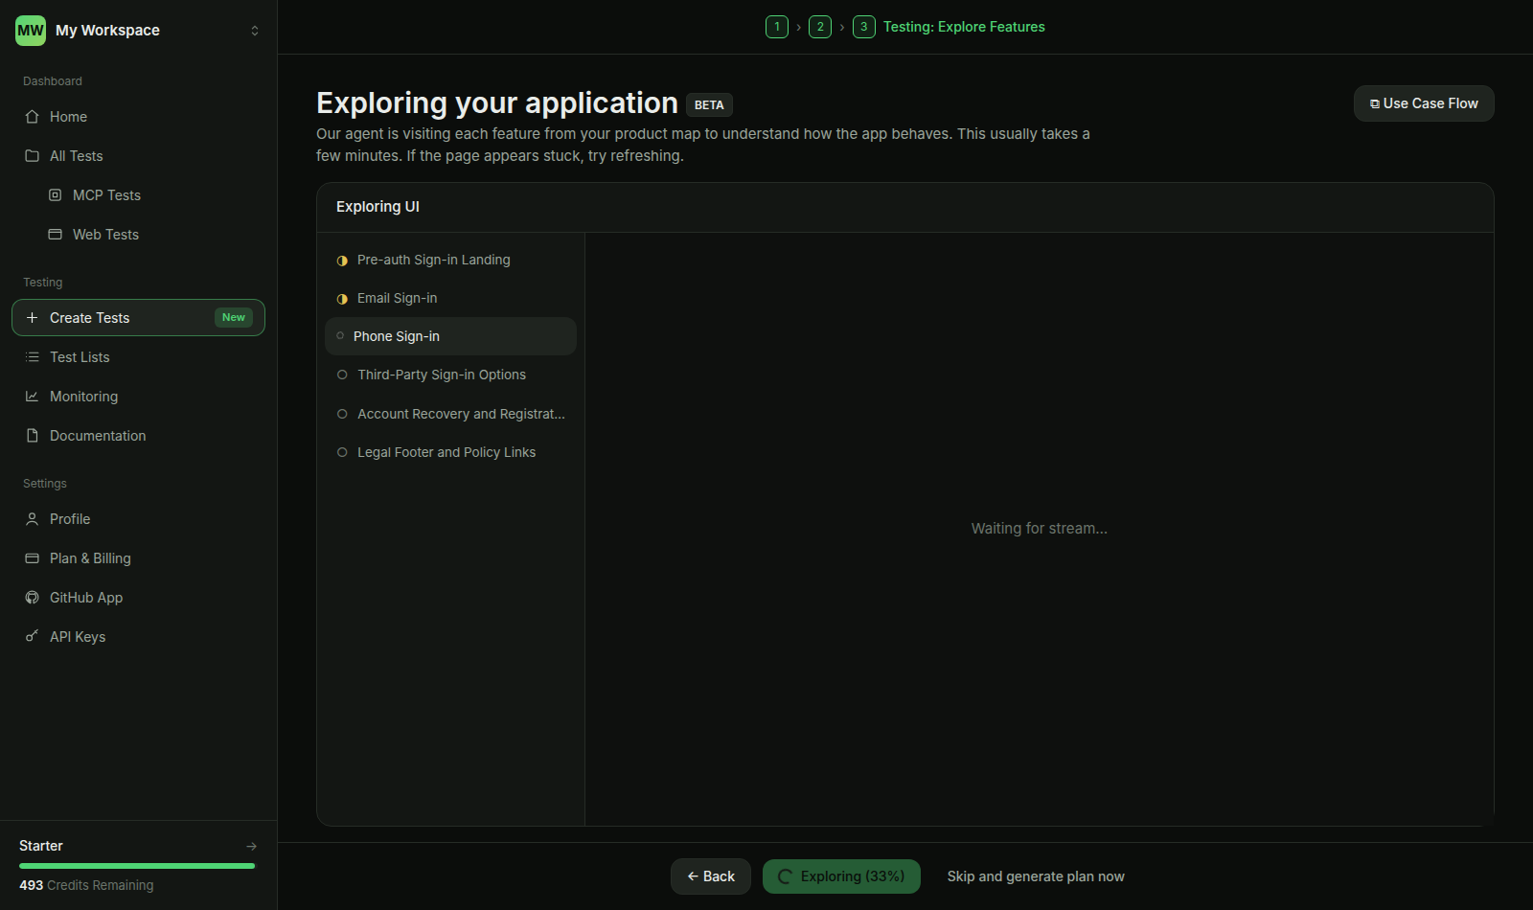Click the Profile person icon
The height and width of the screenshot is (910, 1533).
32,519
